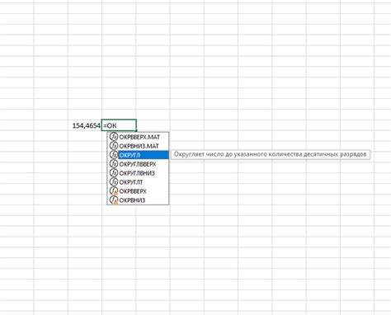The height and width of the screenshot is (315, 391).
Task: Click inside the active cell with =ОК
Action: tap(119, 125)
